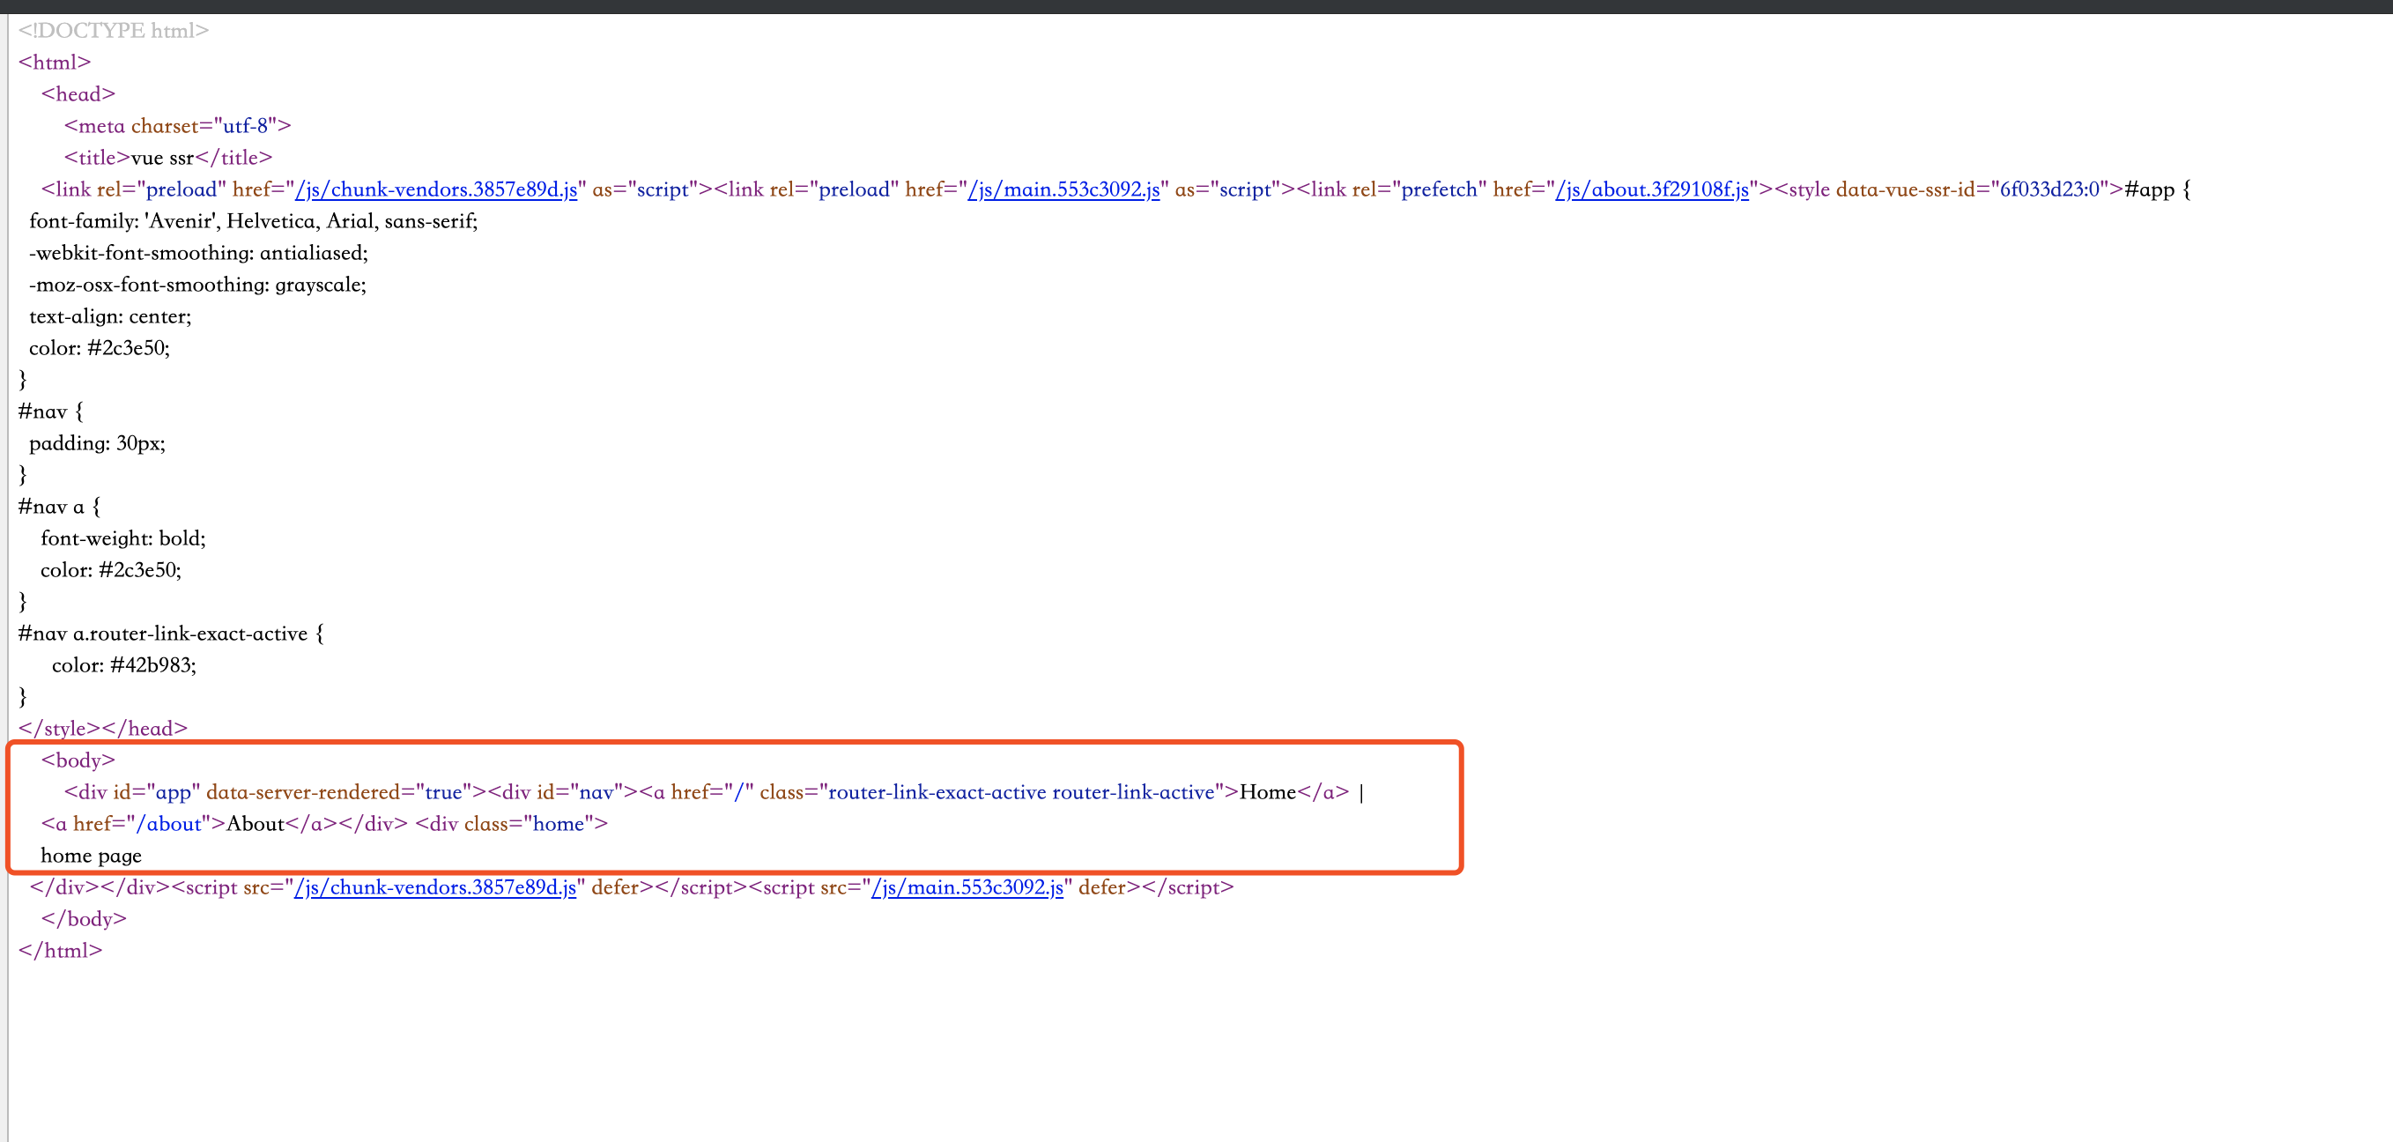Open main.553c3092.js script src link
This screenshot has height=1142, width=2393.
pos(967,887)
